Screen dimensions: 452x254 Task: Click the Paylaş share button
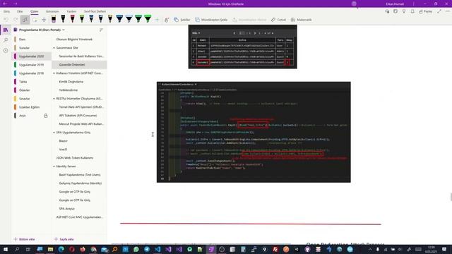tap(426, 11)
